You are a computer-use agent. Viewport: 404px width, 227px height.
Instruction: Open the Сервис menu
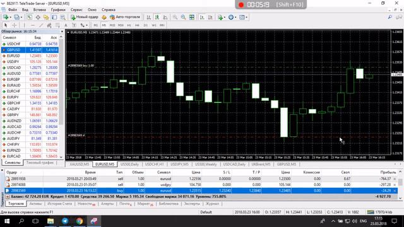point(76,9)
